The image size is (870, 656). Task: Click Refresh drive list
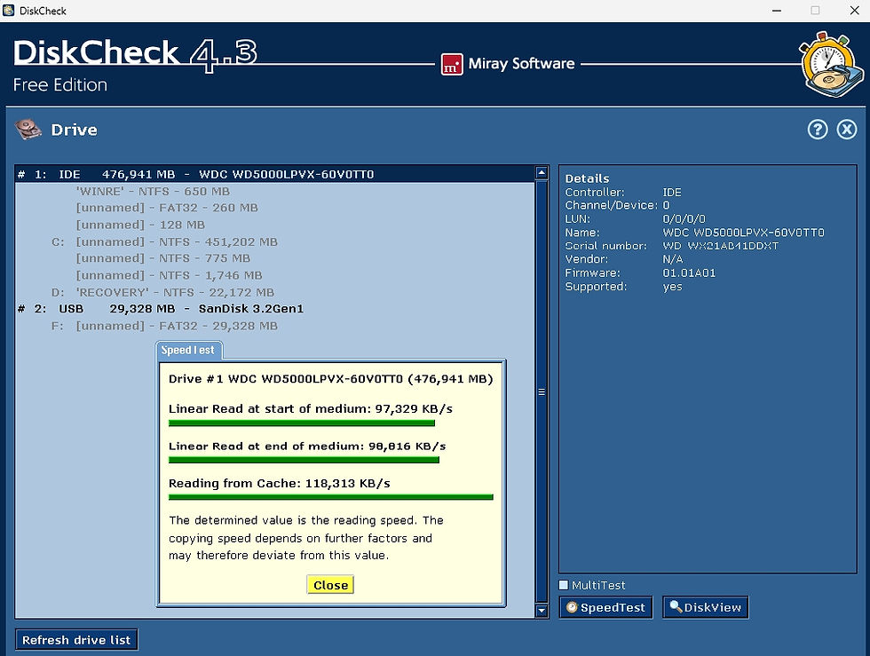76,639
